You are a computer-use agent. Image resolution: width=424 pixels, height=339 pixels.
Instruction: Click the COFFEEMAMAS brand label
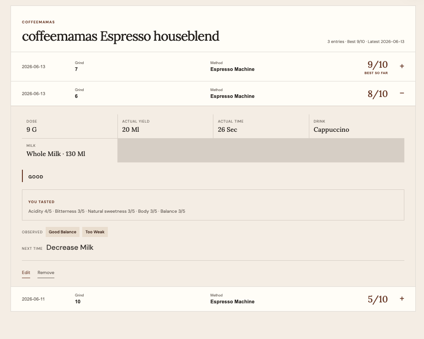38,22
